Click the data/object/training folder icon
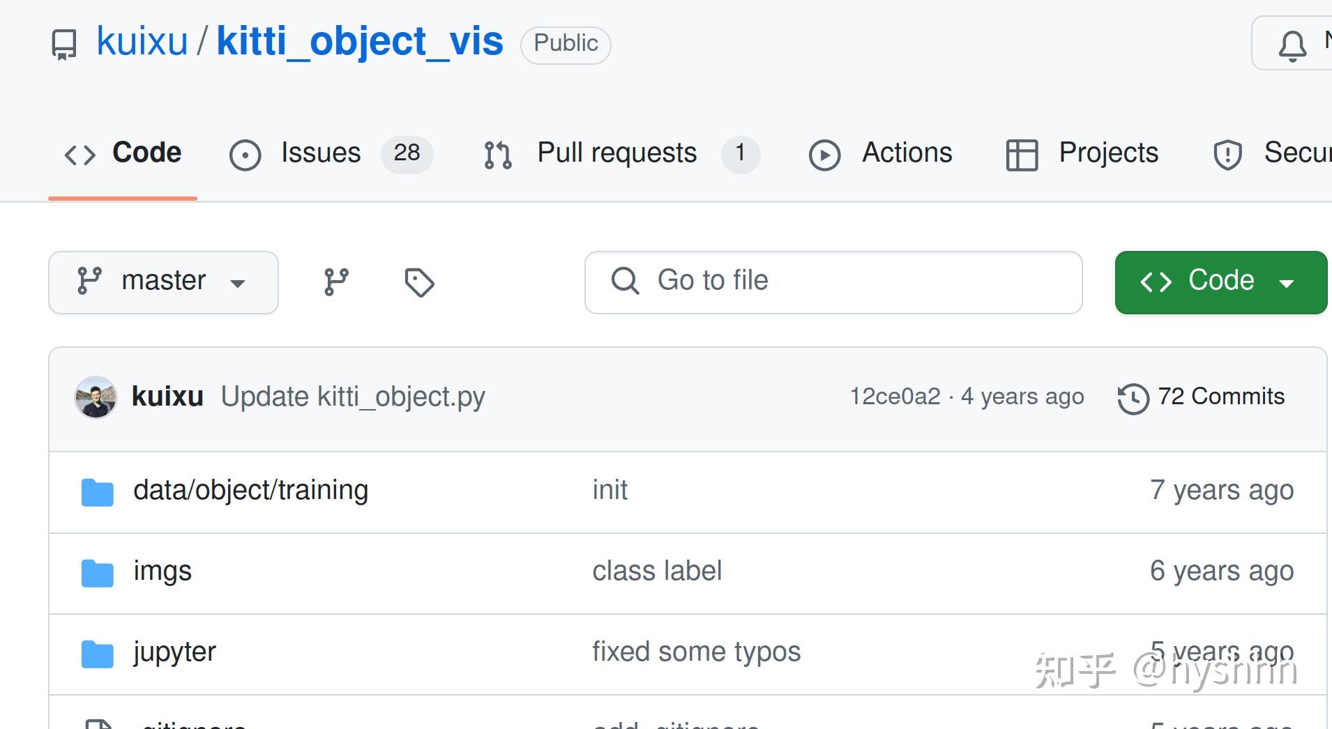 pos(97,492)
